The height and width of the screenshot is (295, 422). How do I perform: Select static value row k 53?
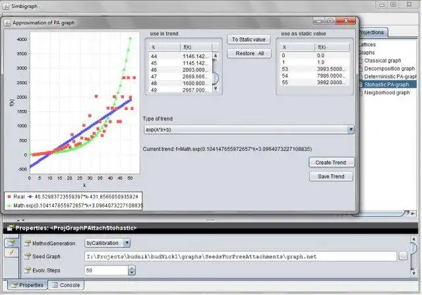[315, 69]
